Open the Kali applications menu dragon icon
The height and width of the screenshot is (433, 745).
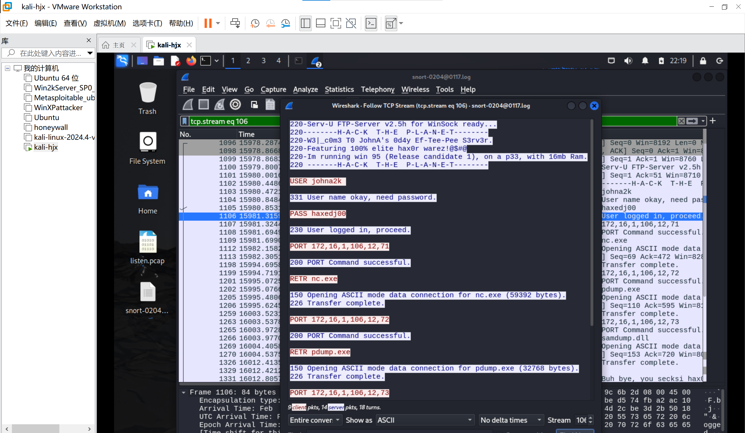(x=122, y=61)
